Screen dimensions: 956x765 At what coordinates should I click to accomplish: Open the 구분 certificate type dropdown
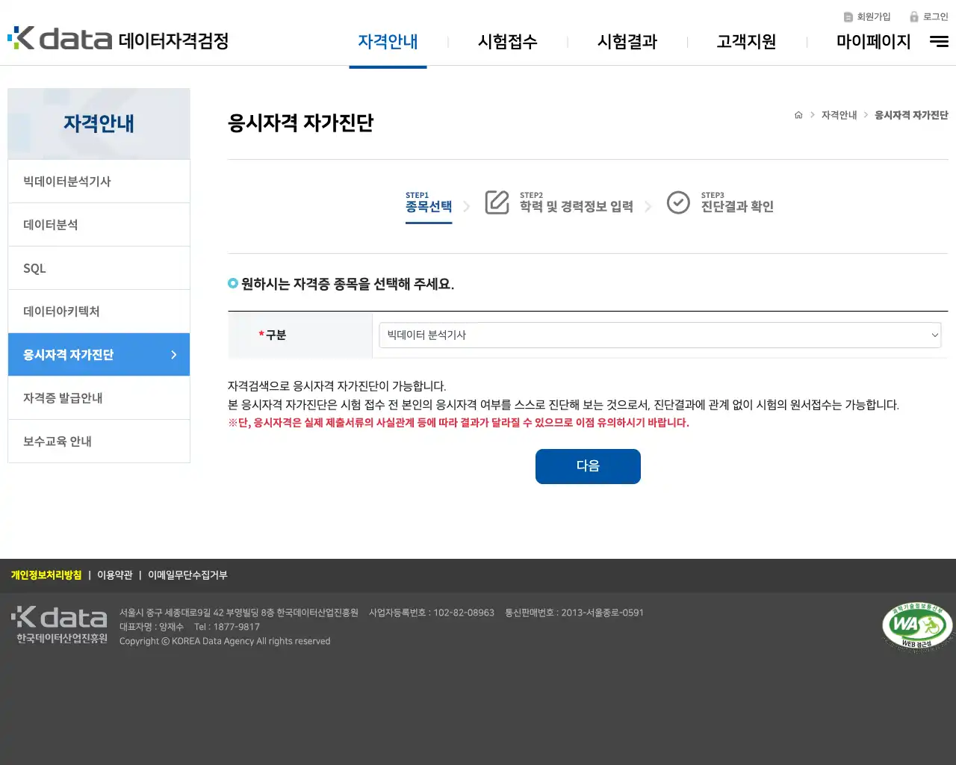[659, 335]
